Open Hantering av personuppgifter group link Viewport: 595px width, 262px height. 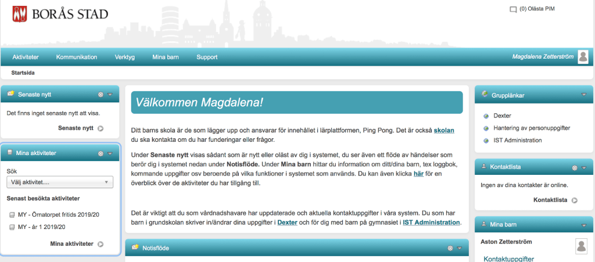tap(532, 128)
